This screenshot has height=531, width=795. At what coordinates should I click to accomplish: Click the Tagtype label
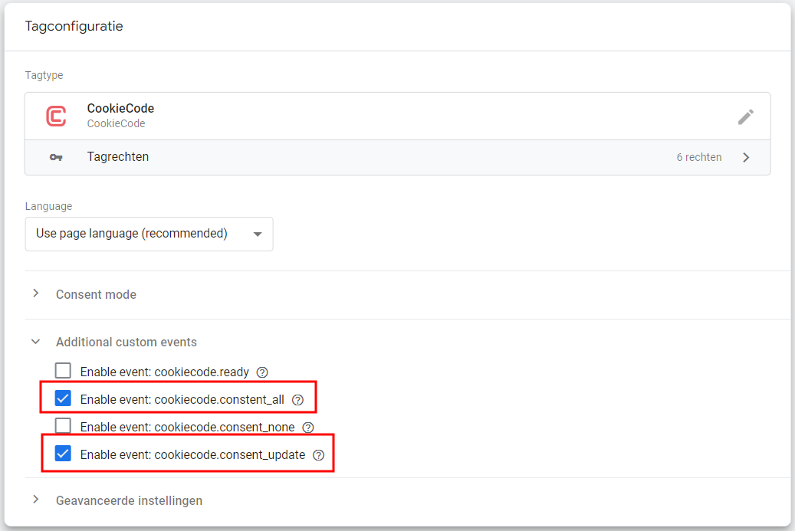(x=44, y=76)
